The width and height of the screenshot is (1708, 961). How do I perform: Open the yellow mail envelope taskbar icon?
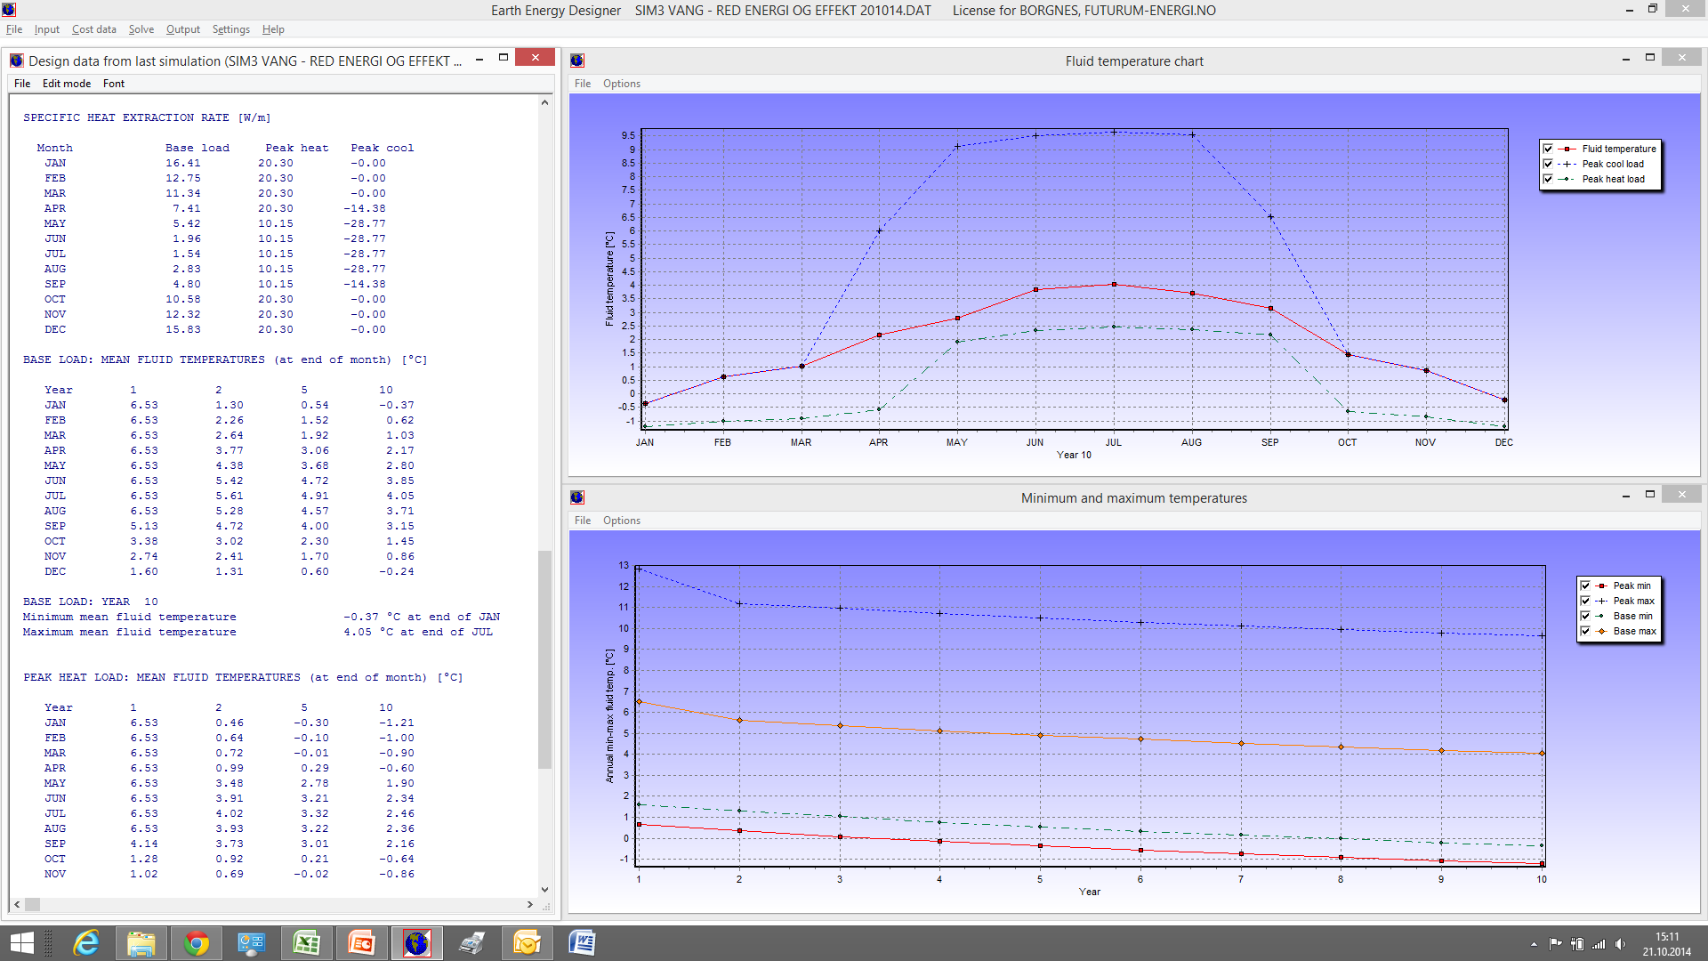tap(527, 943)
